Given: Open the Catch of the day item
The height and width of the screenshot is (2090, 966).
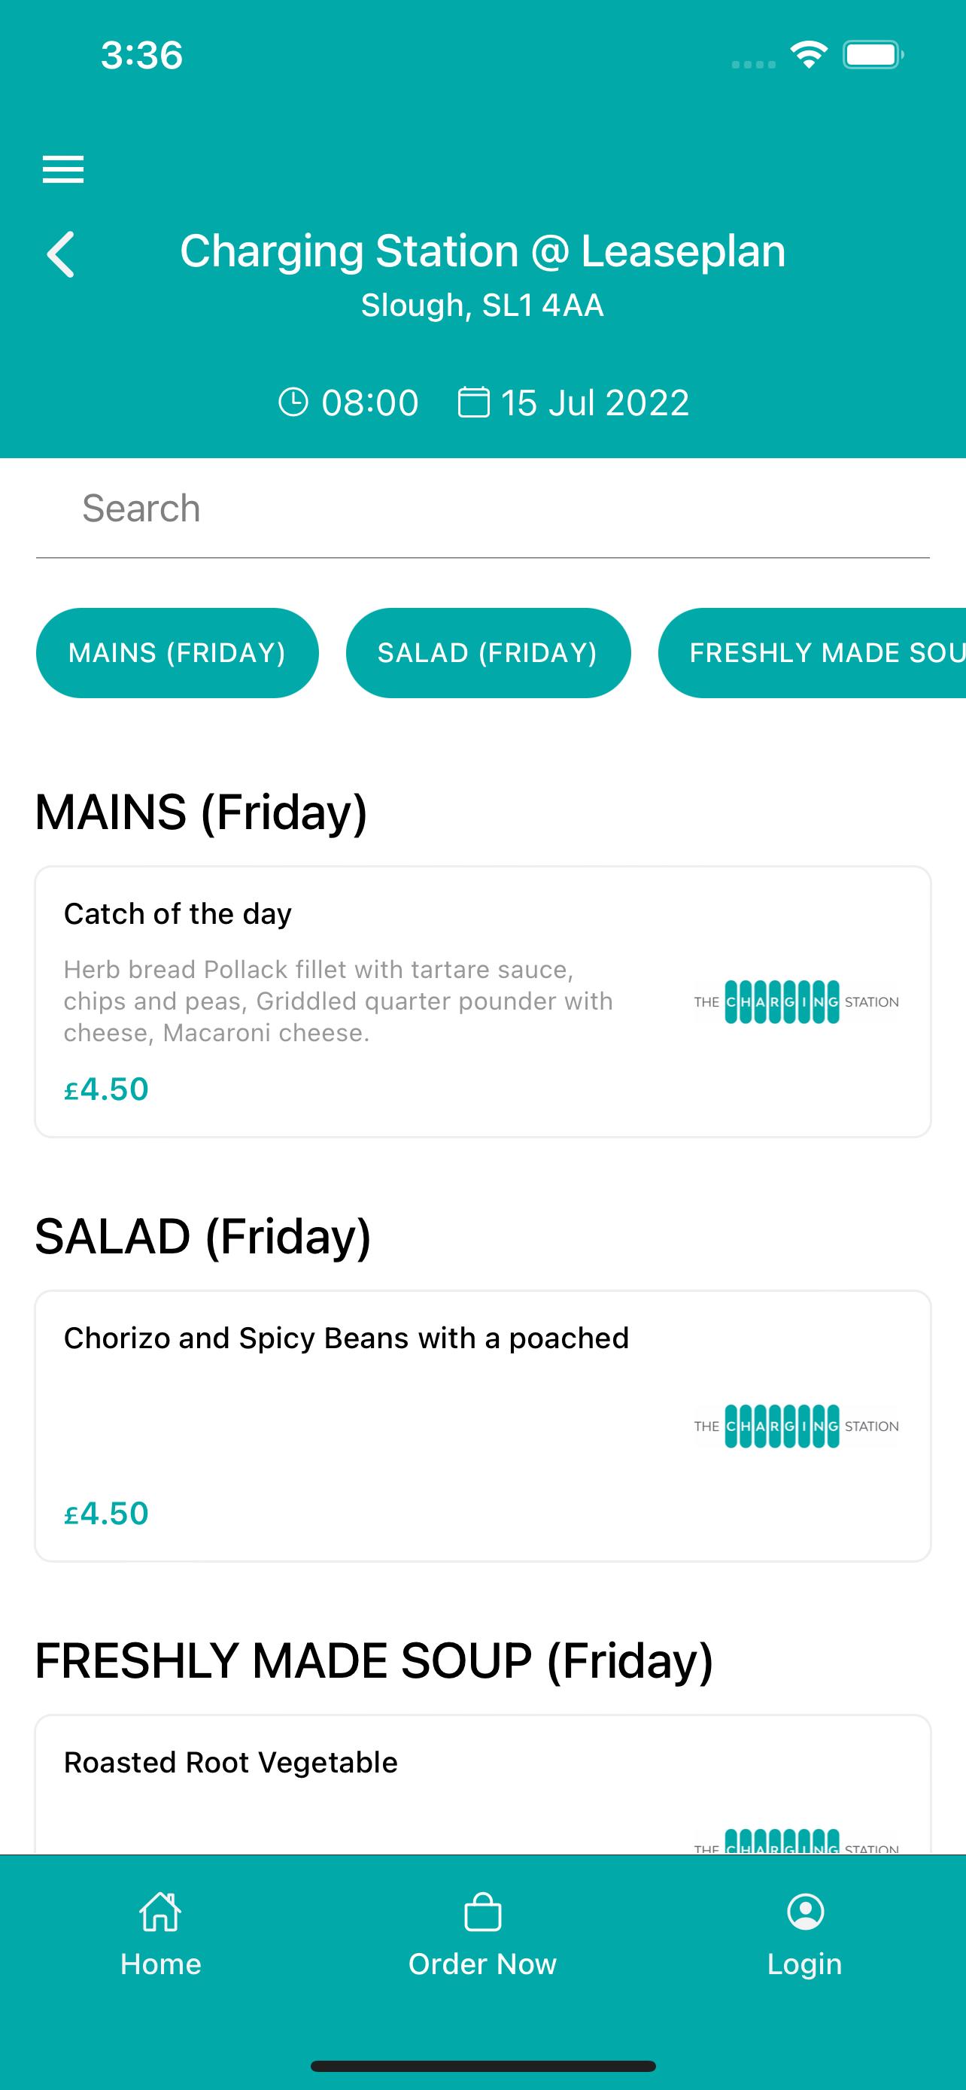Looking at the screenshot, I should tap(482, 1002).
